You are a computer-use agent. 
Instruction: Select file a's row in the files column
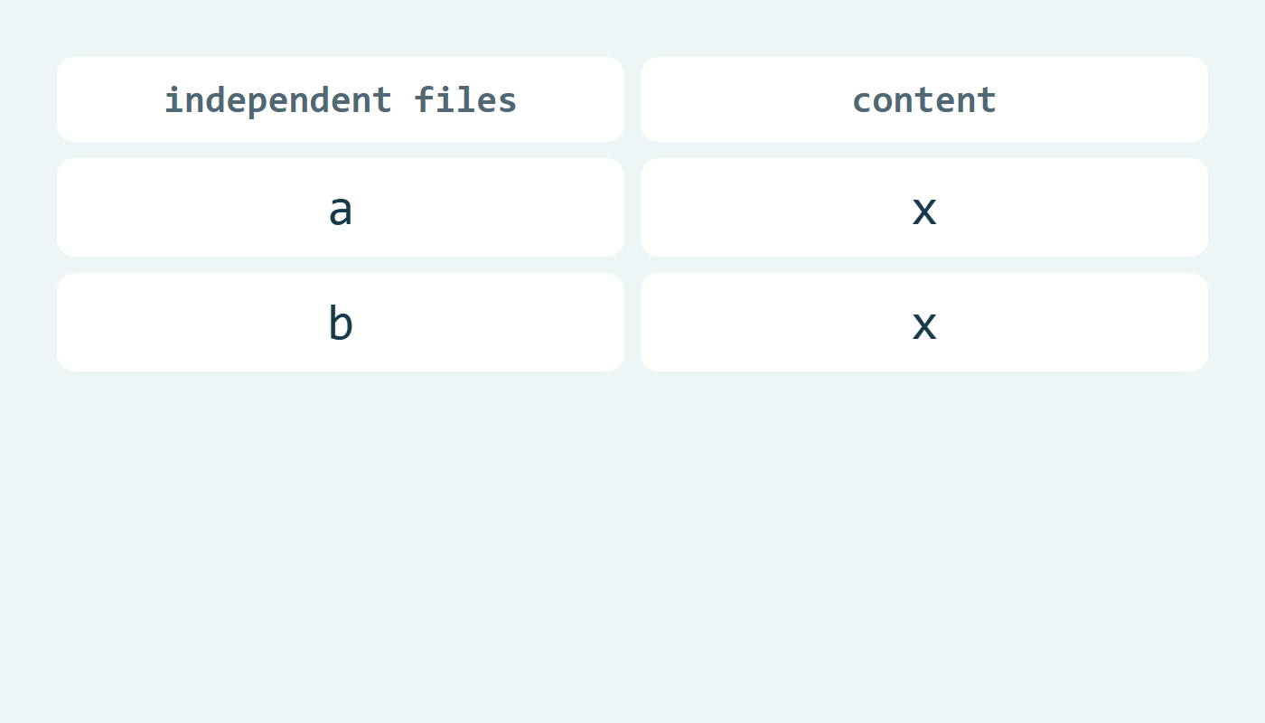tap(341, 208)
